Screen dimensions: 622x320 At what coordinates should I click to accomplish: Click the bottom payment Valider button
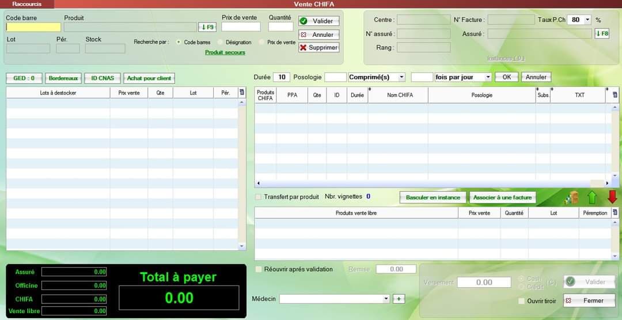pyautogui.click(x=590, y=281)
